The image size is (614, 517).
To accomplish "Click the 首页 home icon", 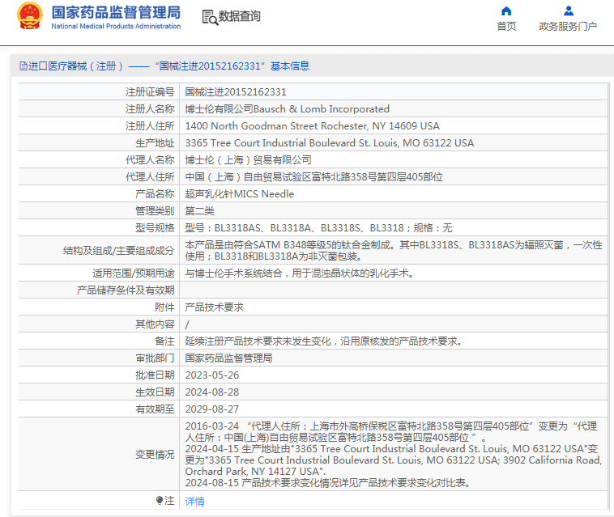I will pos(506,11).
